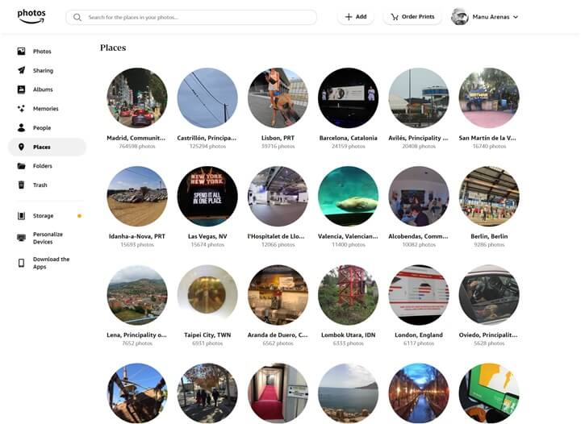Open the Aranda de Duero thumbnail
Image resolution: width=581 pixels, height=424 pixels.
[x=278, y=295]
